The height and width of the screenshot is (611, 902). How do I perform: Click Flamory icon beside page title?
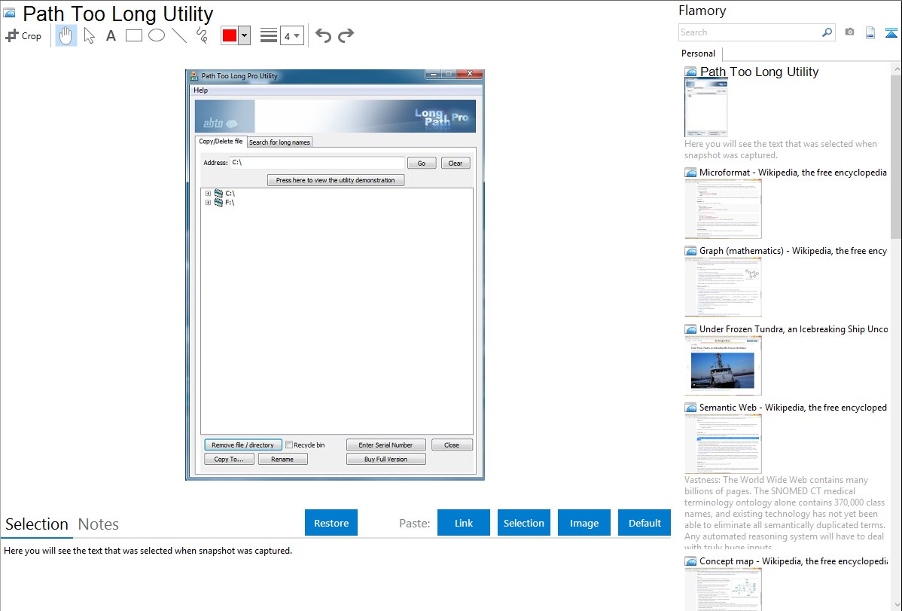(x=9, y=13)
